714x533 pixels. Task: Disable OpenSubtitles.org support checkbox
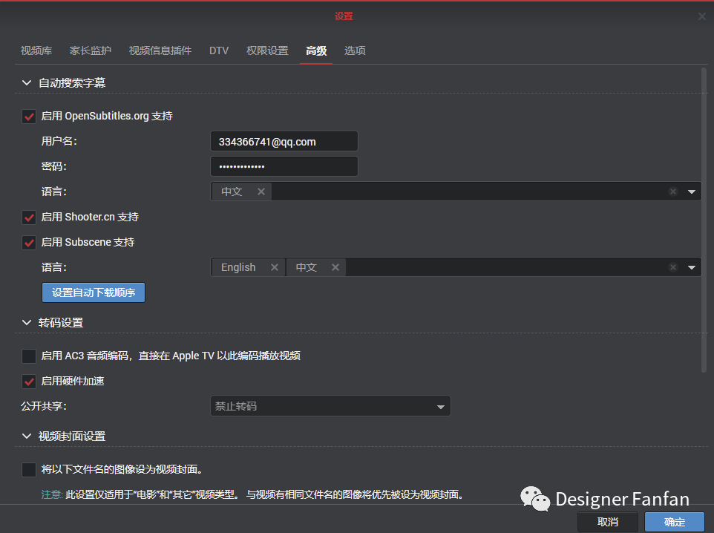tap(29, 116)
